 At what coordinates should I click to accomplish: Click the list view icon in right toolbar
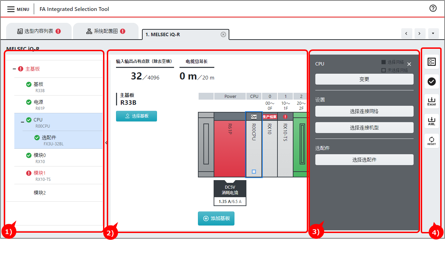point(432,62)
